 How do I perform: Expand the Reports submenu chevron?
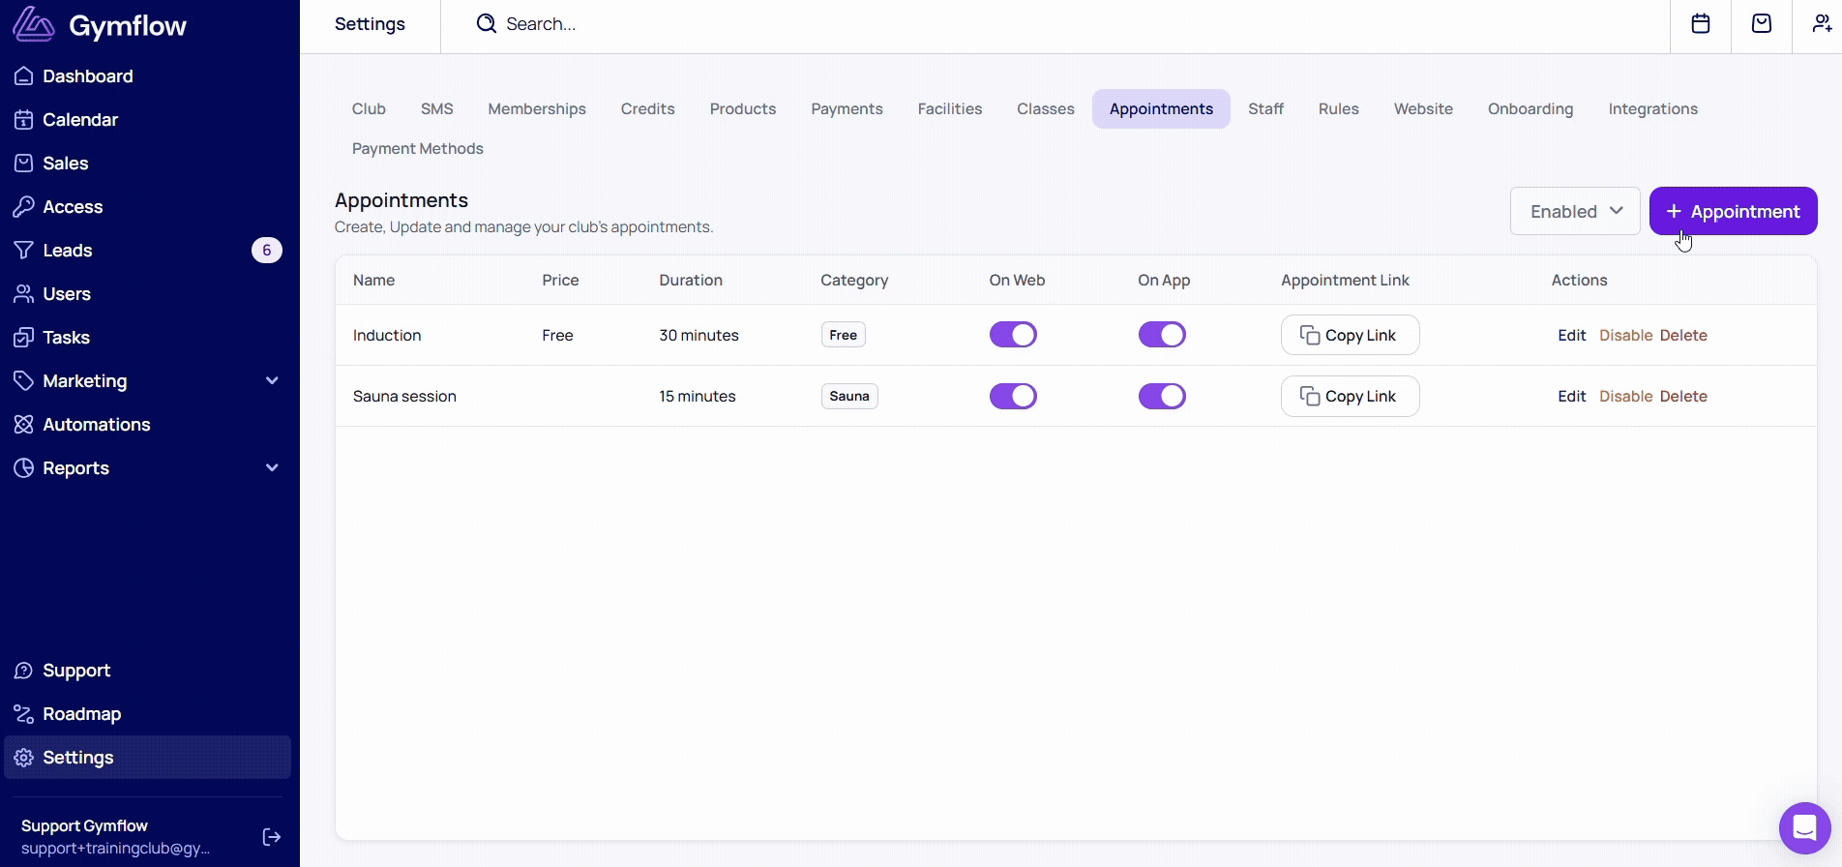(x=272, y=468)
